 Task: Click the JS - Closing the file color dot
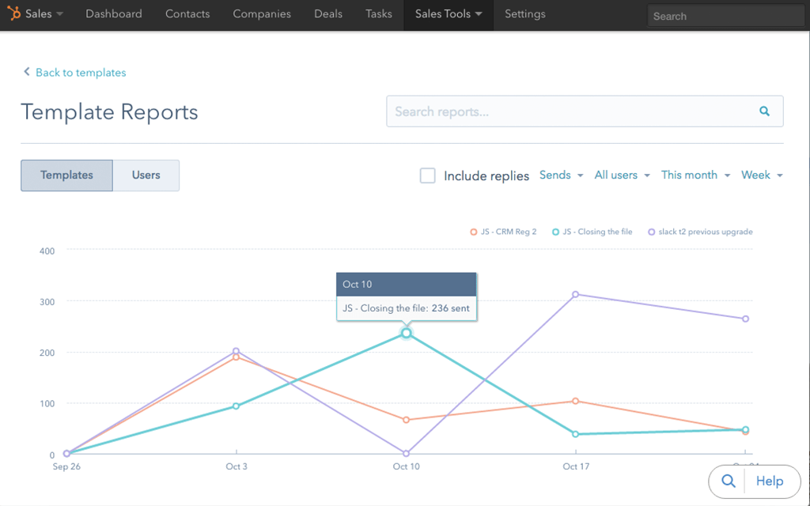tap(556, 232)
